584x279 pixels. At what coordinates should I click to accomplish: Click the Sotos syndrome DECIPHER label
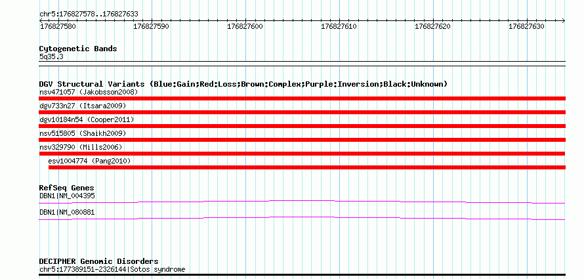[112, 269]
